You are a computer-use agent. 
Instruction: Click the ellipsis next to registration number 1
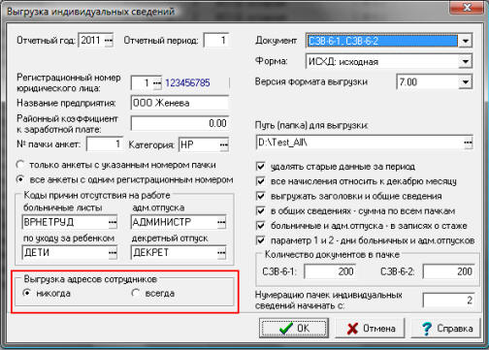click(x=157, y=83)
